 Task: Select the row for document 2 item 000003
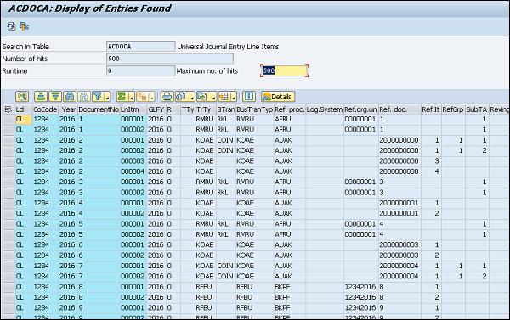pos(8,161)
